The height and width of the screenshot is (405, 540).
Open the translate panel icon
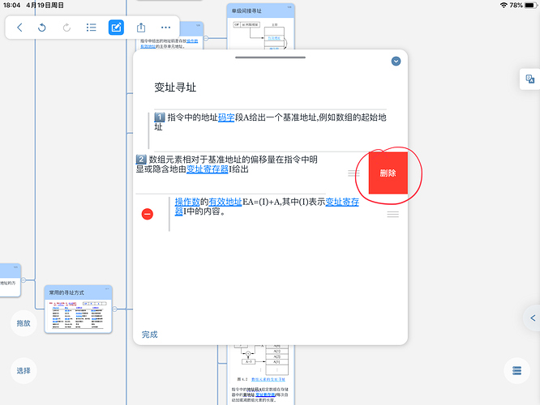point(530,79)
